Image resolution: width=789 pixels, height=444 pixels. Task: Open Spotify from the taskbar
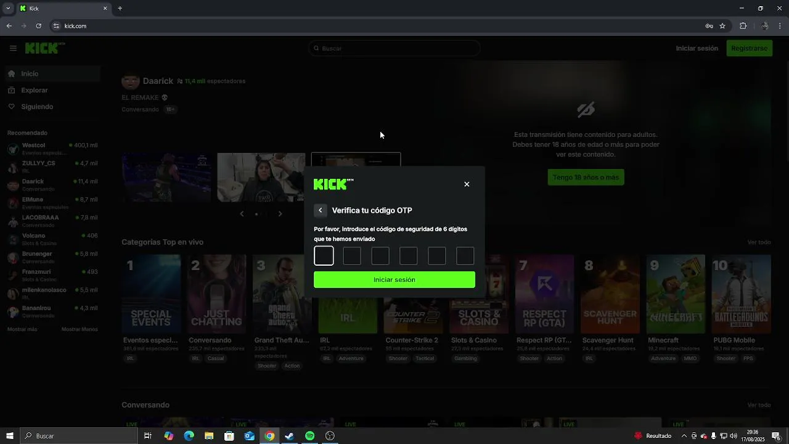pos(309,436)
